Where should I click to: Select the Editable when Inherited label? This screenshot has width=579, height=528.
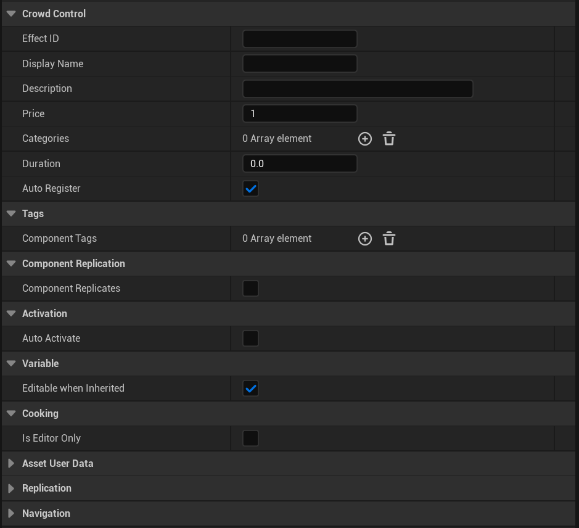(73, 389)
